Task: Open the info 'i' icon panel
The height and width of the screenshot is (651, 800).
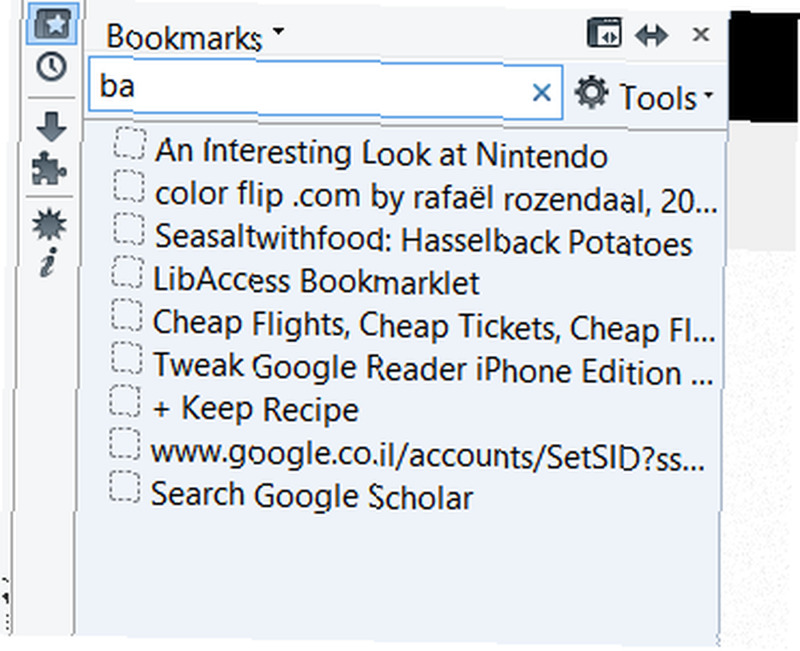Action: pyautogui.click(x=49, y=262)
